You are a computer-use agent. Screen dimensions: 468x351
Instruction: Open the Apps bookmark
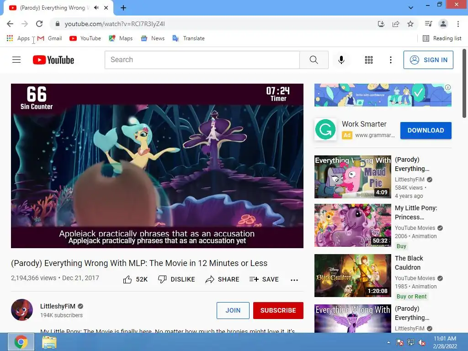coord(18,38)
